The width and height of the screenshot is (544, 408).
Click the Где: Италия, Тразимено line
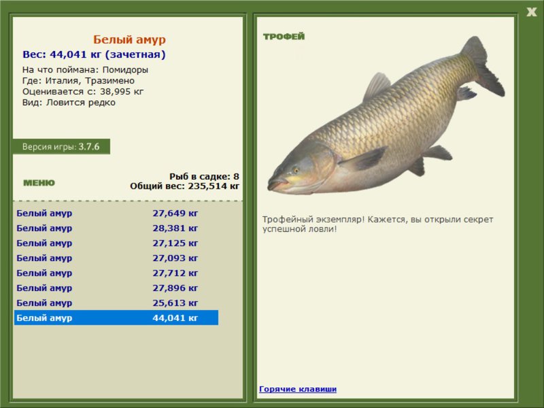[78, 81]
